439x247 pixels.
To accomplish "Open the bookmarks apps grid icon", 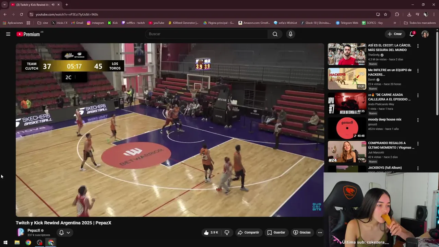I will point(28,23).
